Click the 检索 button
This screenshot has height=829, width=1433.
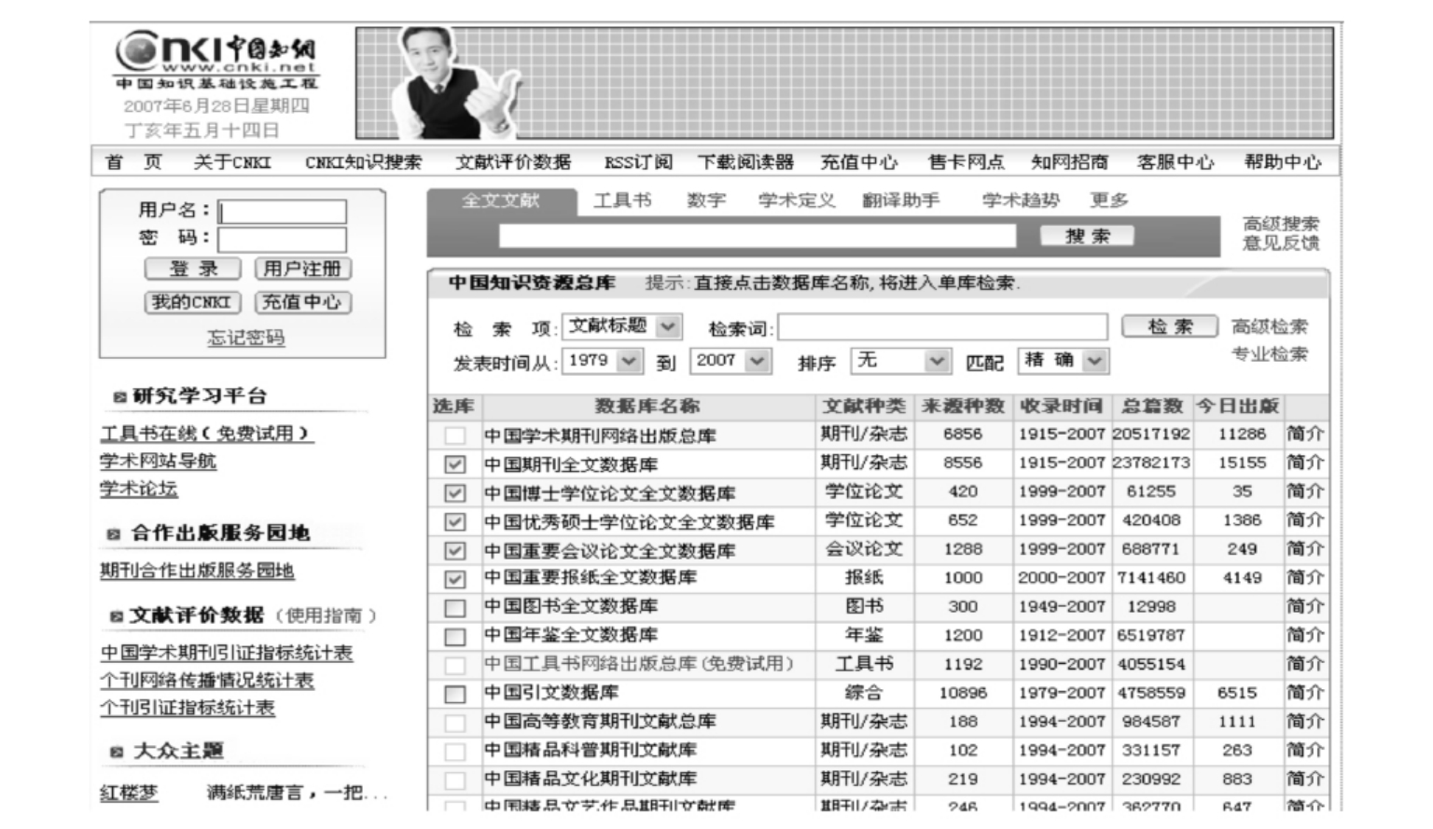pos(1170,326)
